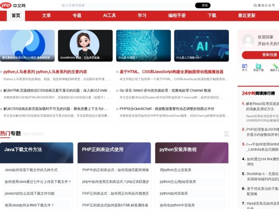Screen dimensions: 279x209
Task: Open link javascript怎么实现下载文件功能
Action: pos(30,193)
